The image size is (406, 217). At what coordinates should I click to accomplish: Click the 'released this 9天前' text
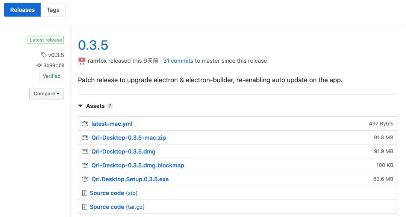point(133,61)
